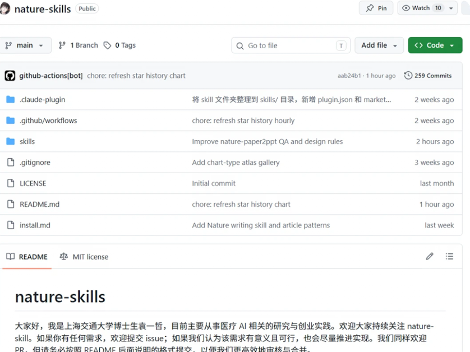The image size is (470, 352).
Task: Click the install.md file icon
Action: pos(11,225)
